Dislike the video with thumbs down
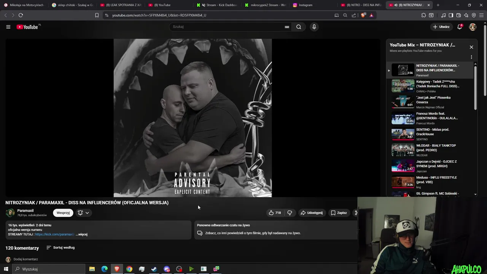 pos(290,213)
